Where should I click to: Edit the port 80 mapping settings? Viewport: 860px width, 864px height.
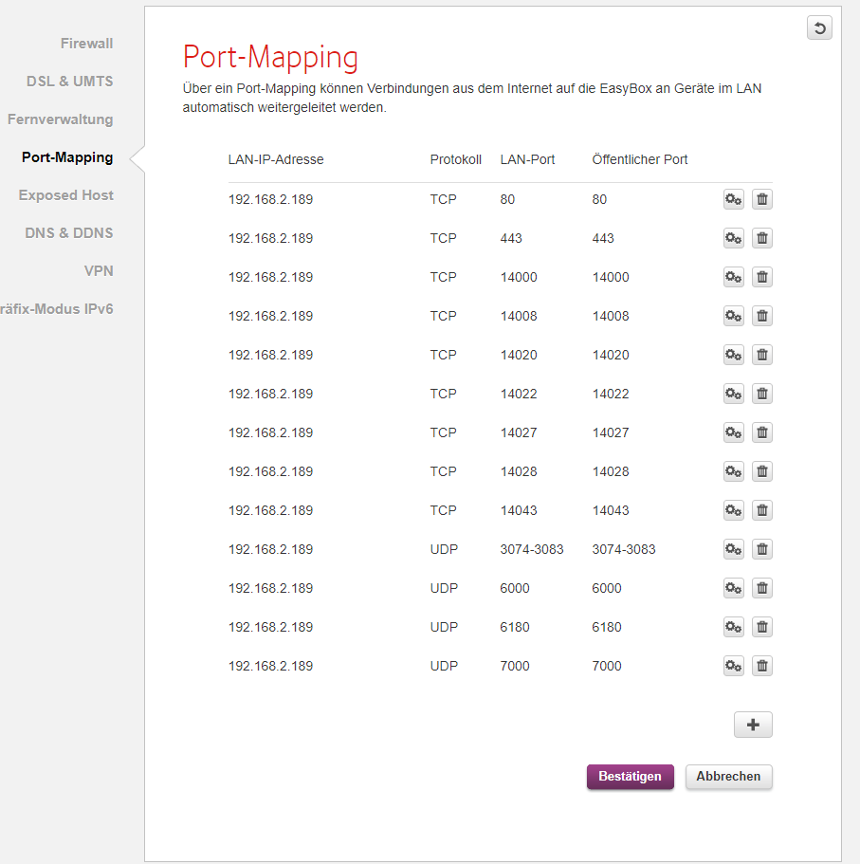(x=733, y=199)
